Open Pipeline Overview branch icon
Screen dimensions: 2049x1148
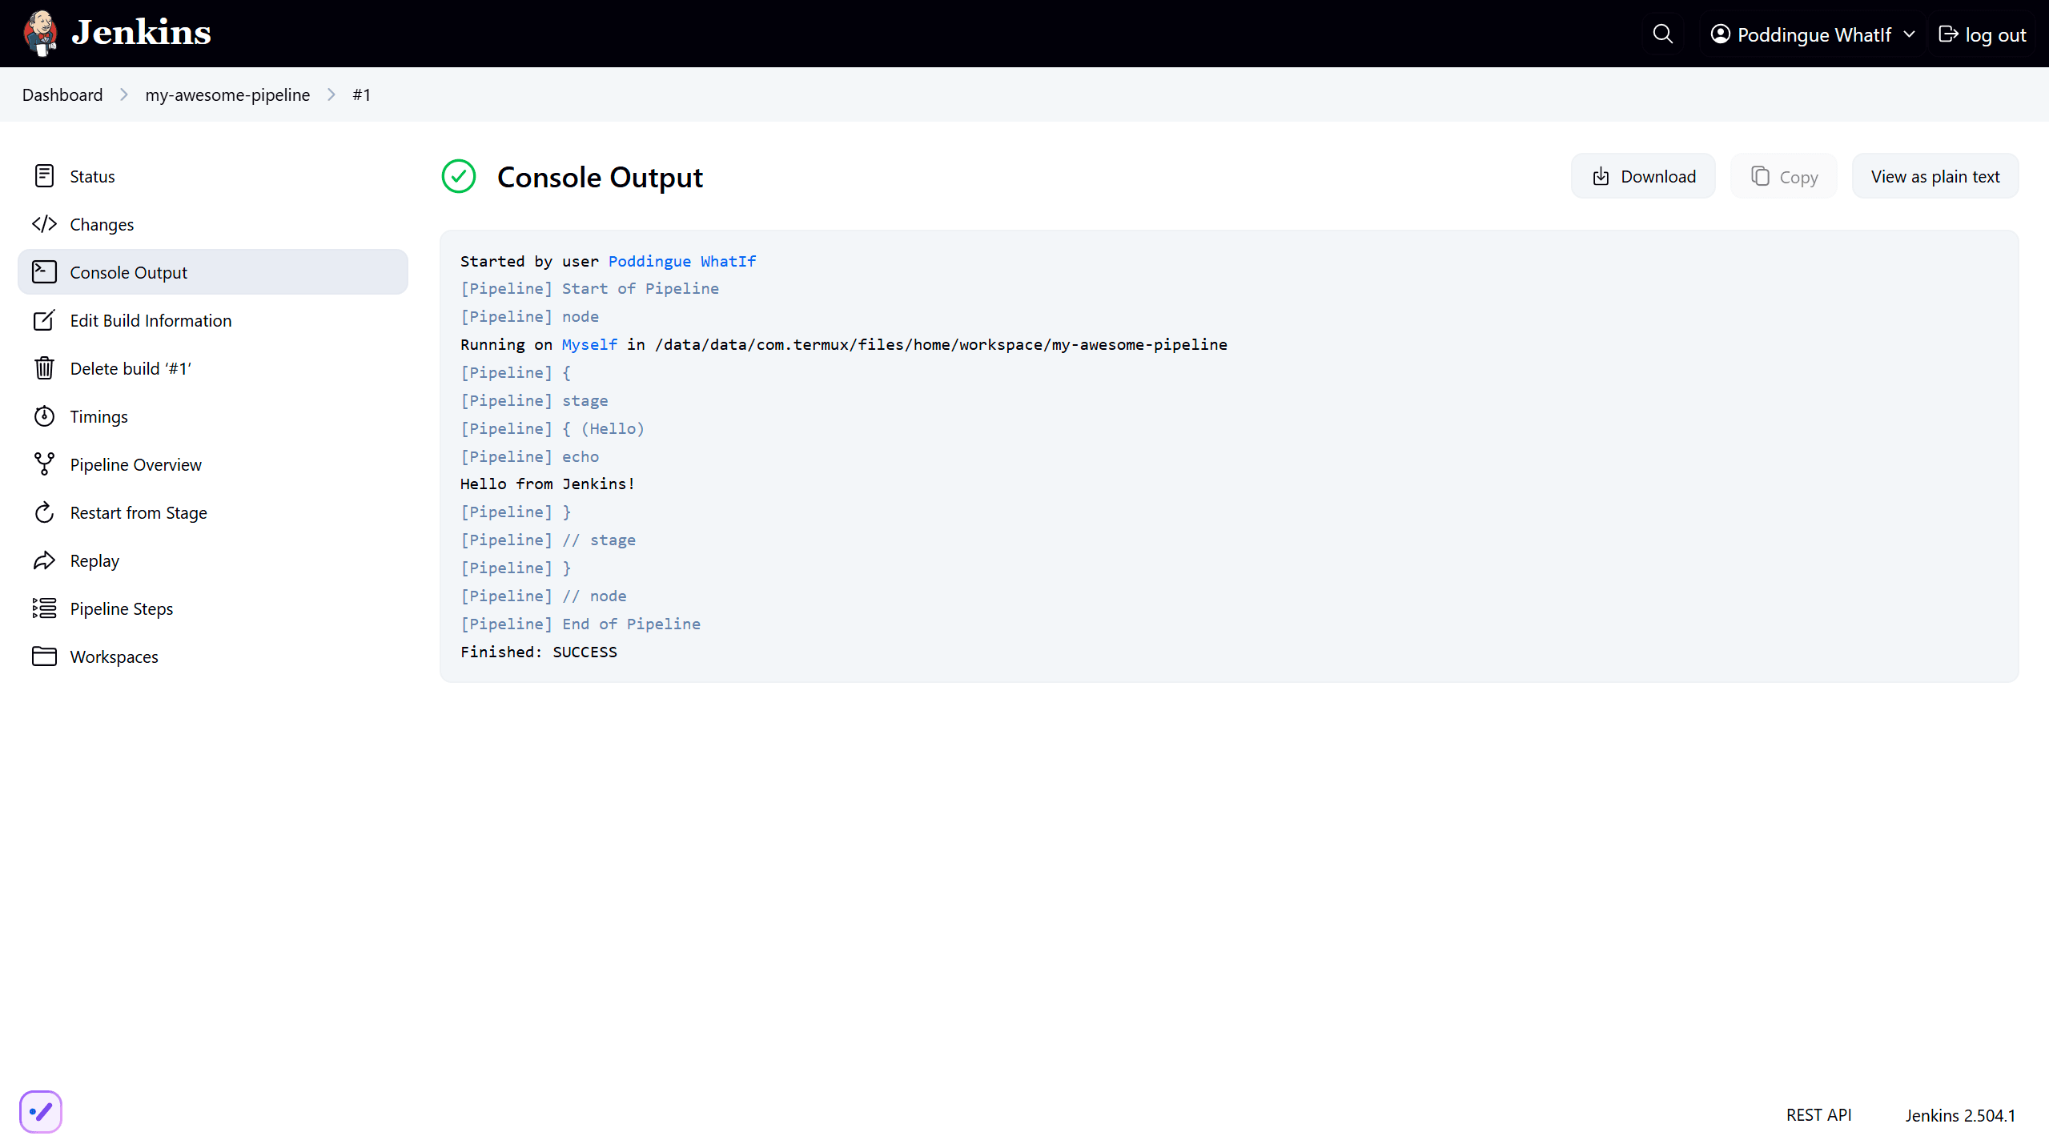pyautogui.click(x=44, y=464)
